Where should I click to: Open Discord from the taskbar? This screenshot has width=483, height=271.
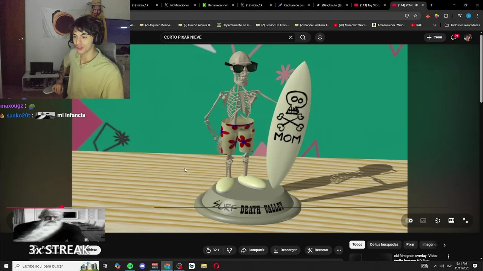(x=142, y=266)
